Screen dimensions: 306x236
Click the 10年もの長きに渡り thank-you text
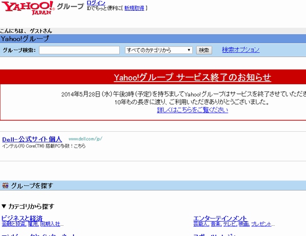[x=192, y=102]
